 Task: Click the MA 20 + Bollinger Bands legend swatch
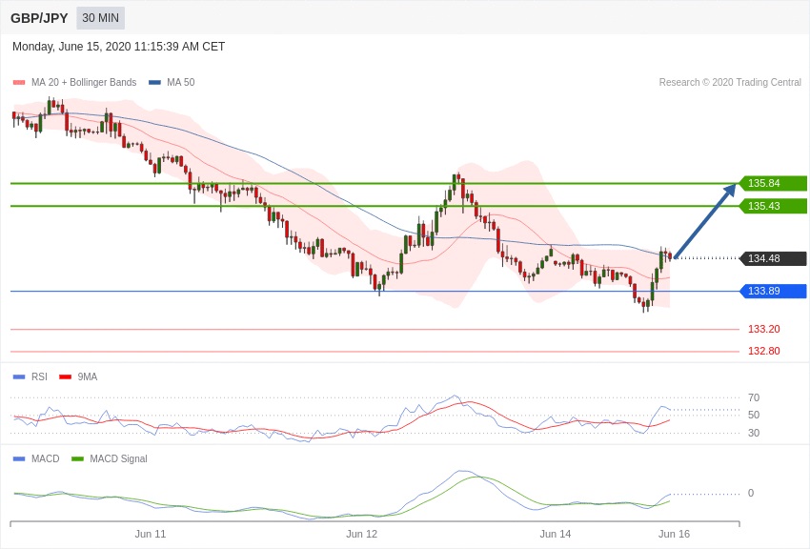[x=19, y=83]
